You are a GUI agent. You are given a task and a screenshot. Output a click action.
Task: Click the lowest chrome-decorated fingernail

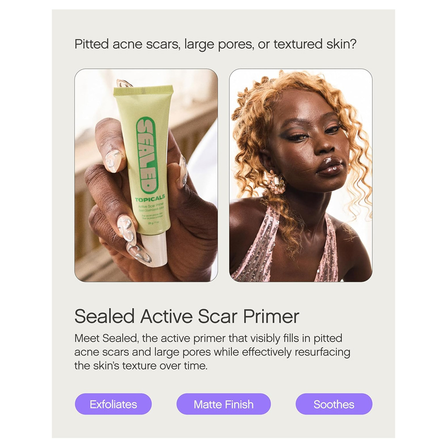pyautogui.click(x=139, y=253)
